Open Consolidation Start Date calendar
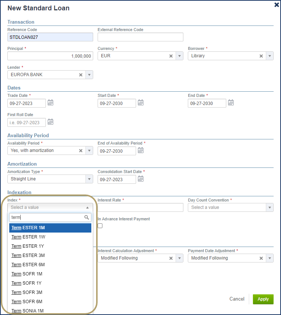Viewport: 281px width, 315px height. (x=140, y=179)
